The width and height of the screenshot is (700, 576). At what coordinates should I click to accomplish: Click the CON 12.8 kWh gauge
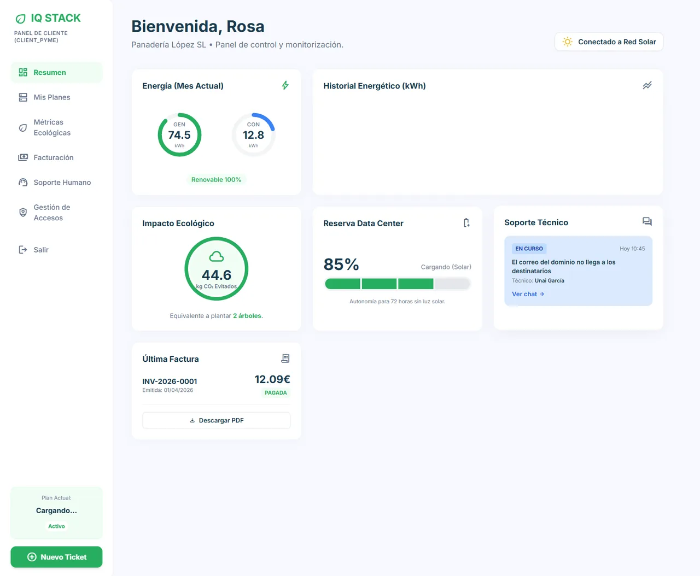pyautogui.click(x=253, y=134)
